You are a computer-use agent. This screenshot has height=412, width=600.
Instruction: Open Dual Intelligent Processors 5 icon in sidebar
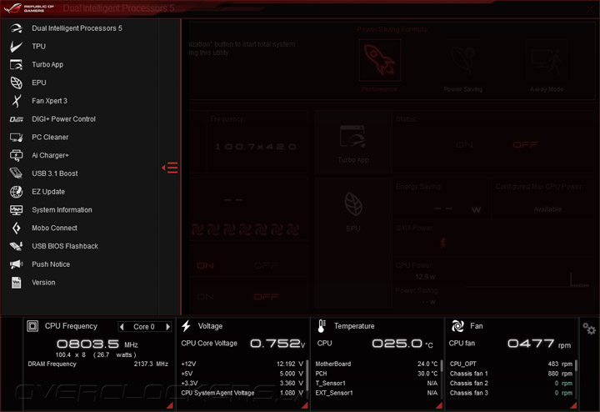(x=16, y=28)
